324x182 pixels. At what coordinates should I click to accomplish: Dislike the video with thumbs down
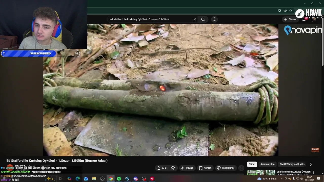(x=173, y=168)
